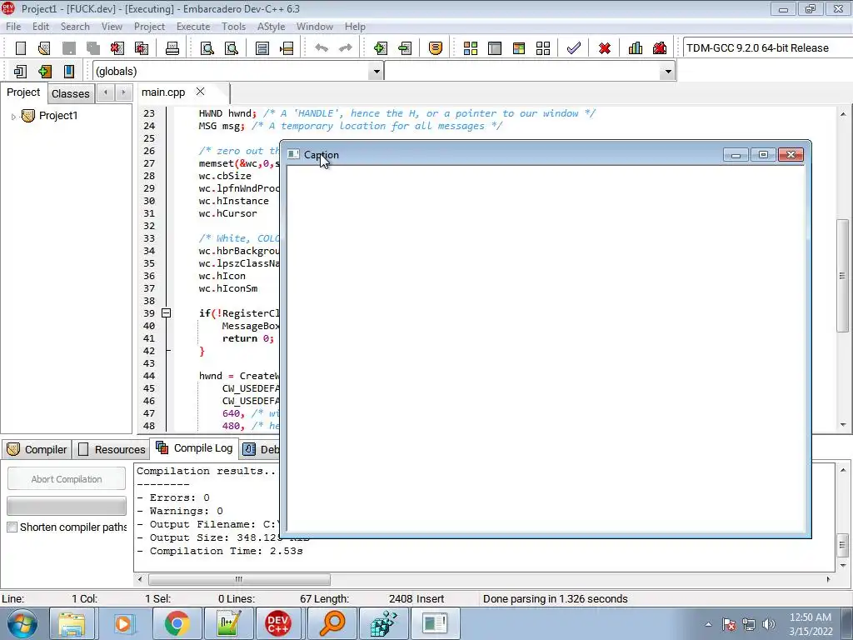Image resolution: width=853 pixels, height=640 pixels.
Task: Switch to the Project sidebar tab
Action: (x=23, y=92)
